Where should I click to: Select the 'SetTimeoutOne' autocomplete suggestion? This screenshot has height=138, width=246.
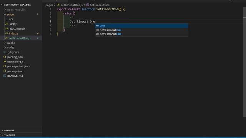(141, 30)
